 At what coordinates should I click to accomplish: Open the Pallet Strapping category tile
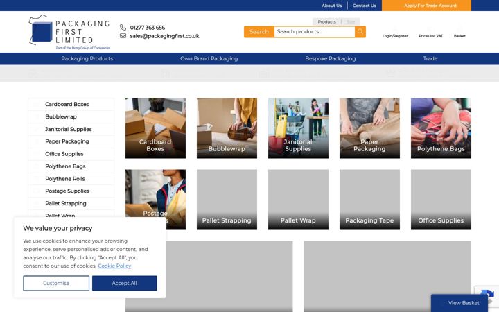coord(227,199)
